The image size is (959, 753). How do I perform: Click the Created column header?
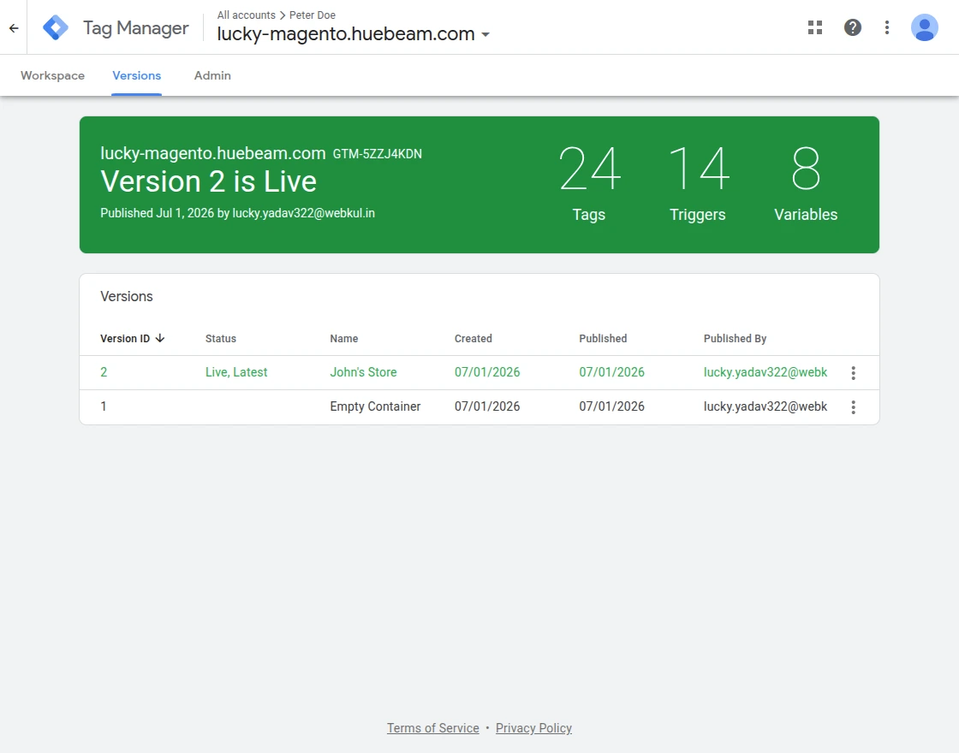pos(473,339)
